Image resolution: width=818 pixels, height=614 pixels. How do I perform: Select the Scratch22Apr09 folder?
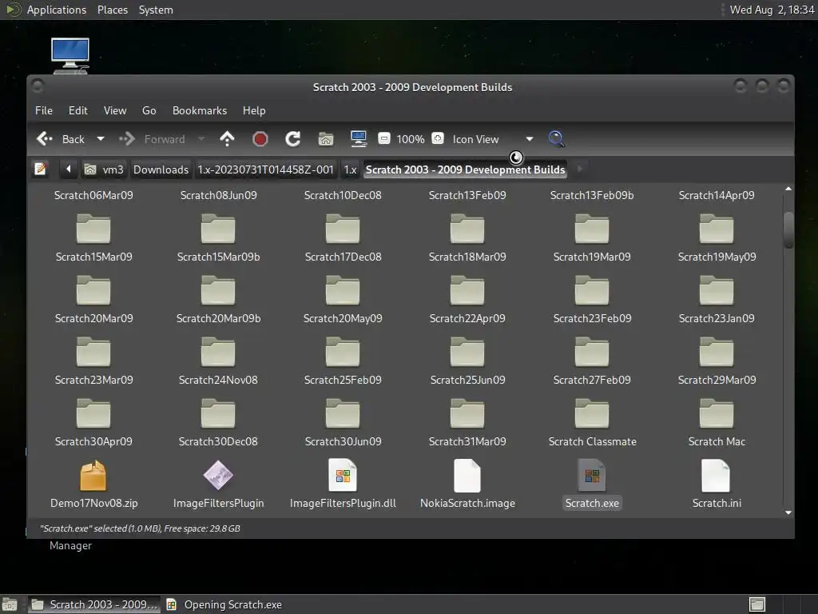(x=467, y=299)
